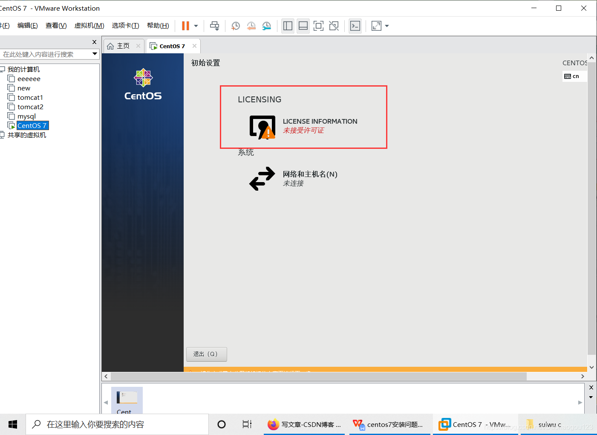Switch the VM to full screen mode

[x=318, y=26]
